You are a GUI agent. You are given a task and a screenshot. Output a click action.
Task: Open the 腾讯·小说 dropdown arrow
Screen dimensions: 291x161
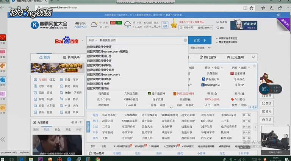click(x=222, y=67)
